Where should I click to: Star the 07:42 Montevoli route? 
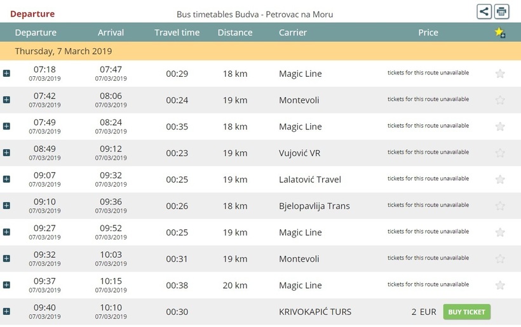(500, 100)
